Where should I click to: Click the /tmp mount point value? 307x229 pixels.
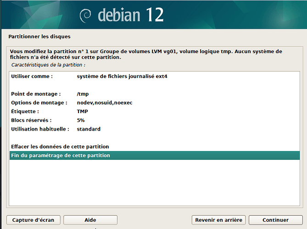click(x=83, y=94)
